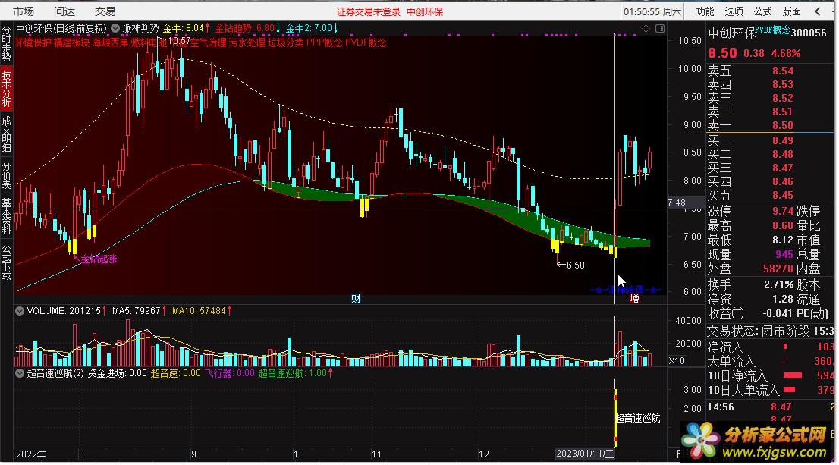Expand the 超音速巡航 indicator dropdown arrow

click(20, 373)
